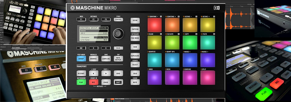Click the Pitch/Gate field on center display
This screenshot has width=291, height=102.
101,37
